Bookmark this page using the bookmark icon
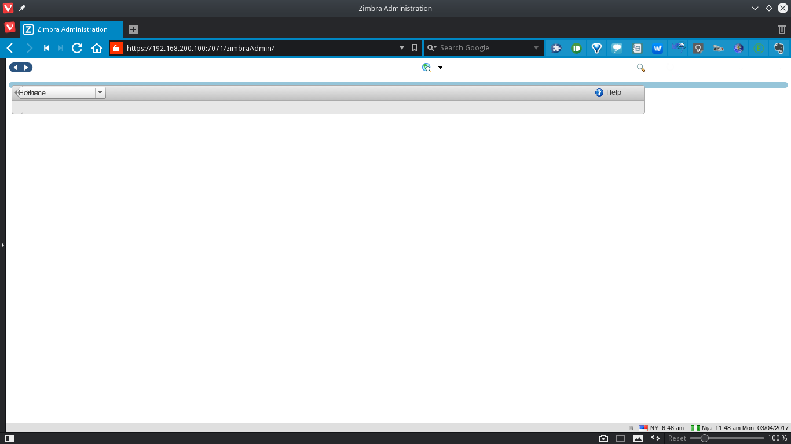Screen dimensions: 791x444 [x=415, y=48]
